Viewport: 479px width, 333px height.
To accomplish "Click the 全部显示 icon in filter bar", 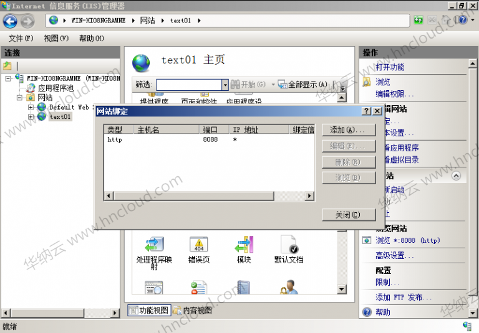I will tap(283, 85).
